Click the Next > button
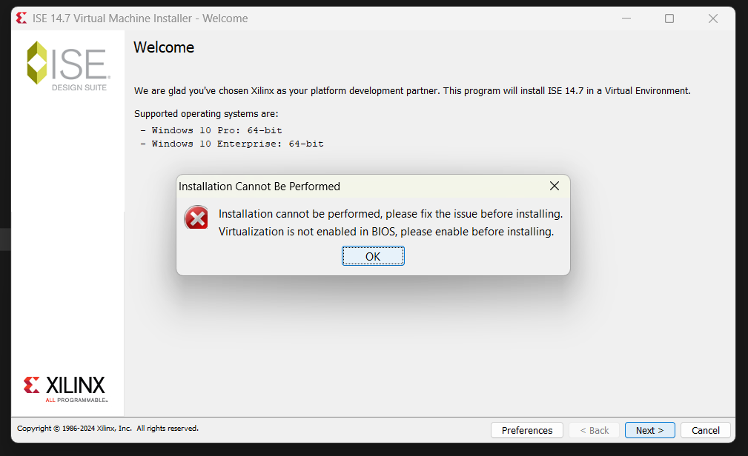Viewport: 748px width, 456px height. (x=649, y=430)
